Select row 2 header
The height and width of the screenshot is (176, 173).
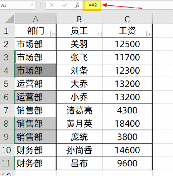7,44
